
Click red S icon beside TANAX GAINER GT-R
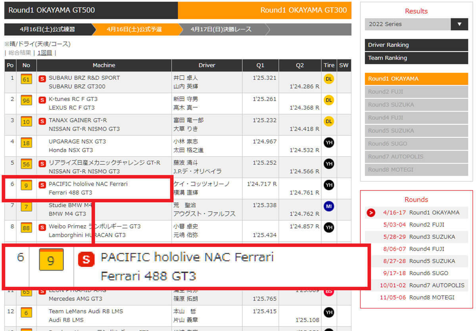coord(42,121)
